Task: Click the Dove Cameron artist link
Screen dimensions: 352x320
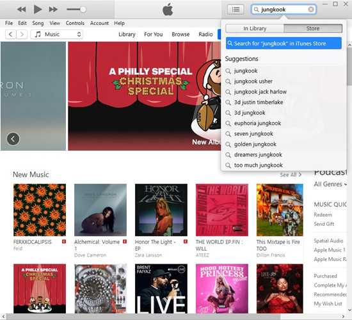Action: 90,255
